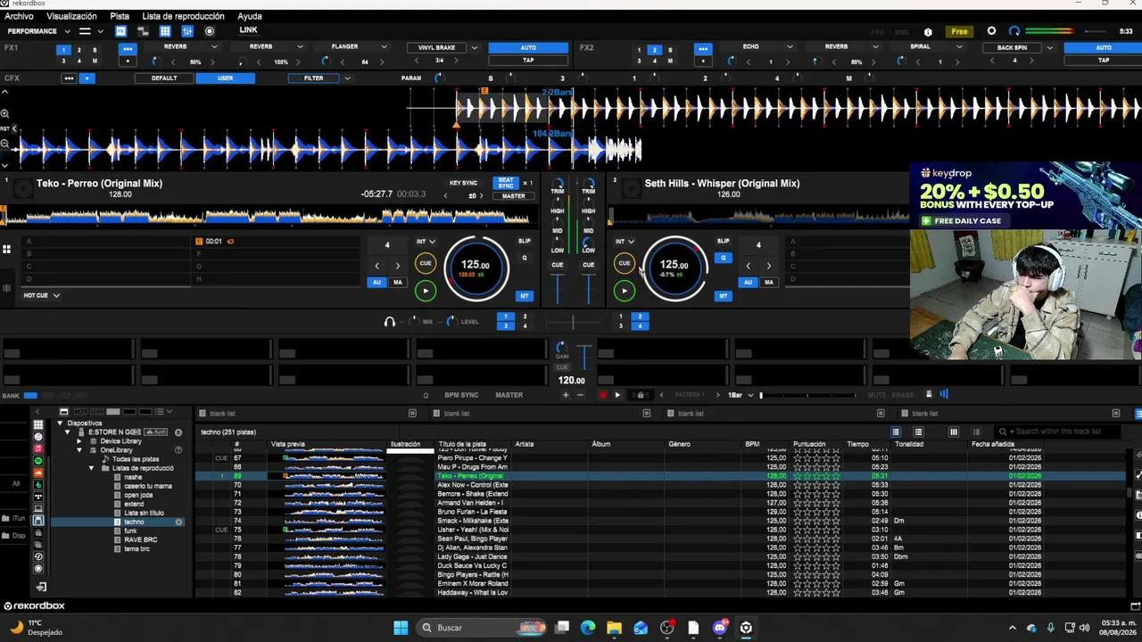Show the mixer panel icon in the toolbar

(x=187, y=31)
